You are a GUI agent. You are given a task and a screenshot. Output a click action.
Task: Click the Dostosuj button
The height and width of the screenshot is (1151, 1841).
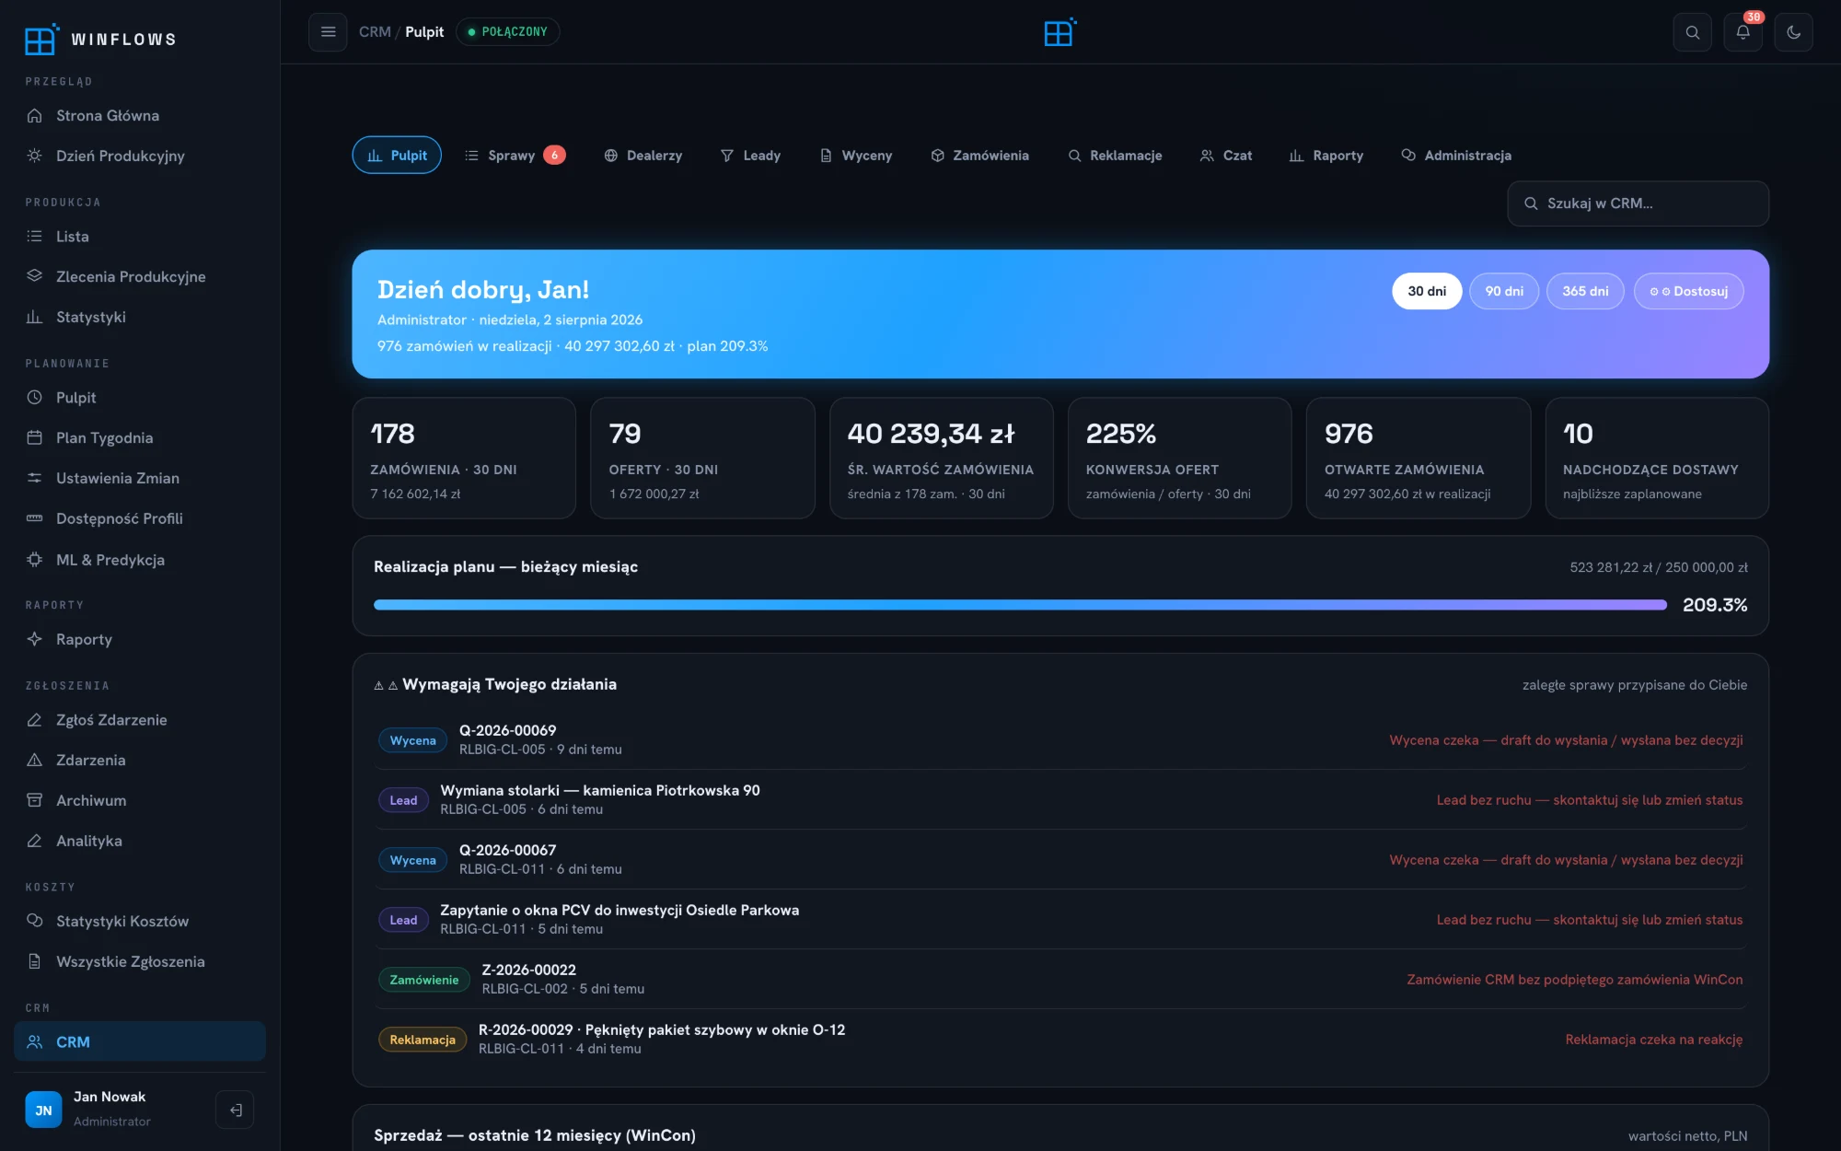[1688, 291]
